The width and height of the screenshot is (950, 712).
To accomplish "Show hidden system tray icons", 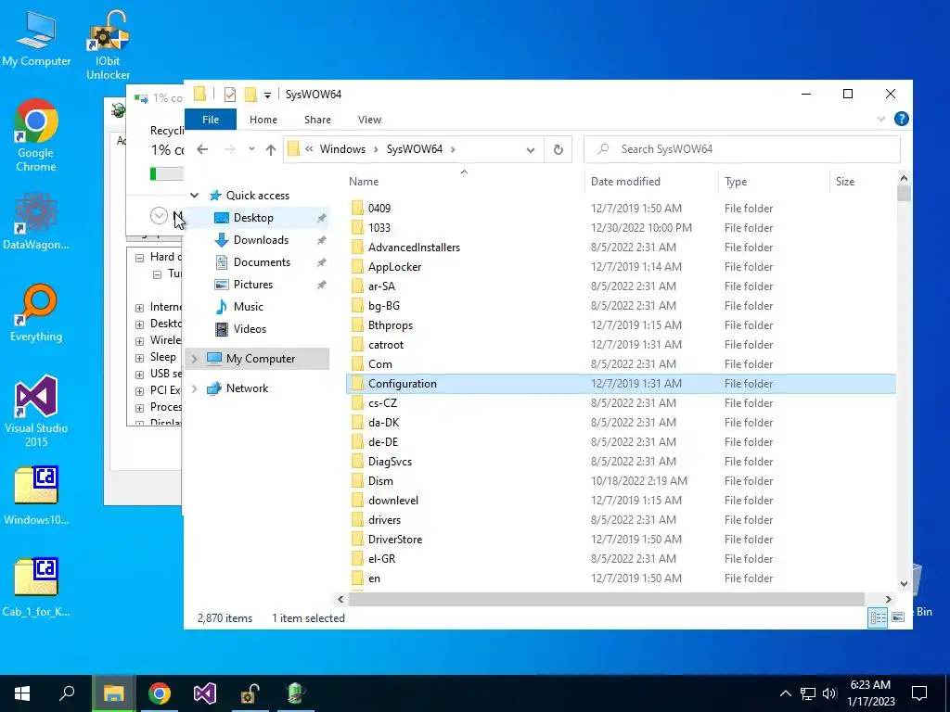I will [x=785, y=693].
